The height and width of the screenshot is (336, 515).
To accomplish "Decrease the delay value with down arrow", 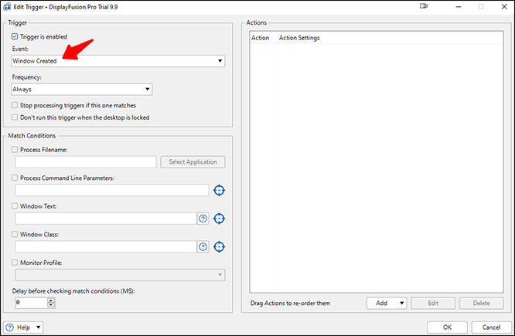I will (x=51, y=305).
